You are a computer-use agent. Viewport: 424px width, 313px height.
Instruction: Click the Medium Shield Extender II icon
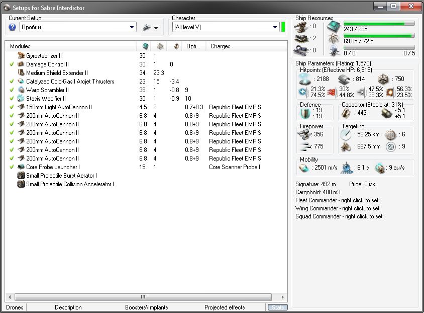coord(21,73)
